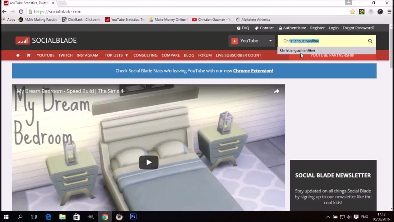This screenshot has height=222, width=394.
Task: Open the Social Blade home icon
Action: point(18,55)
